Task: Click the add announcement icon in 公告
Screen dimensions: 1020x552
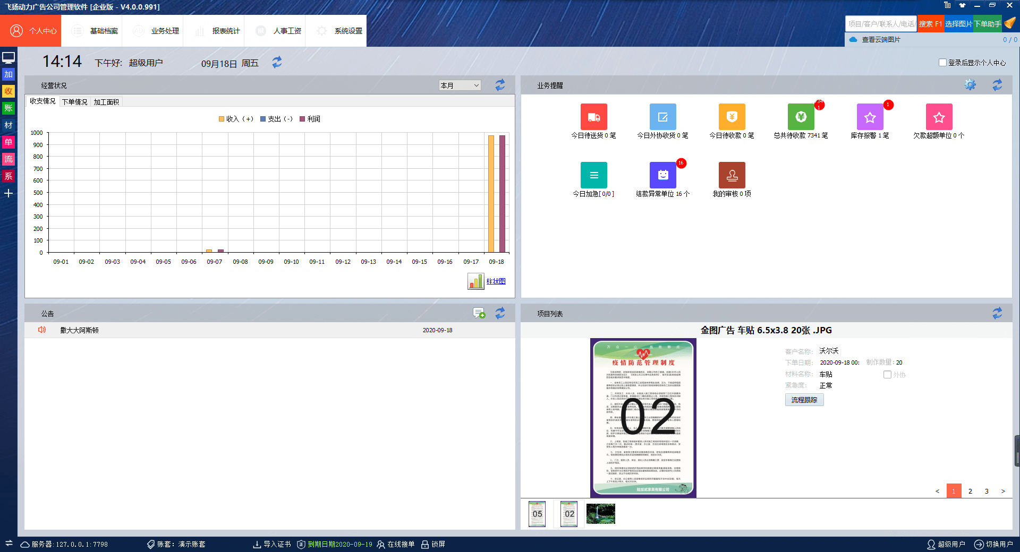Action: coord(479,313)
